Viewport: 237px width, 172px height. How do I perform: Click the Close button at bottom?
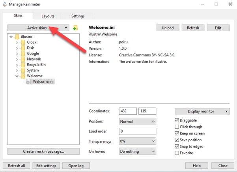pyautogui.click(x=223, y=166)
